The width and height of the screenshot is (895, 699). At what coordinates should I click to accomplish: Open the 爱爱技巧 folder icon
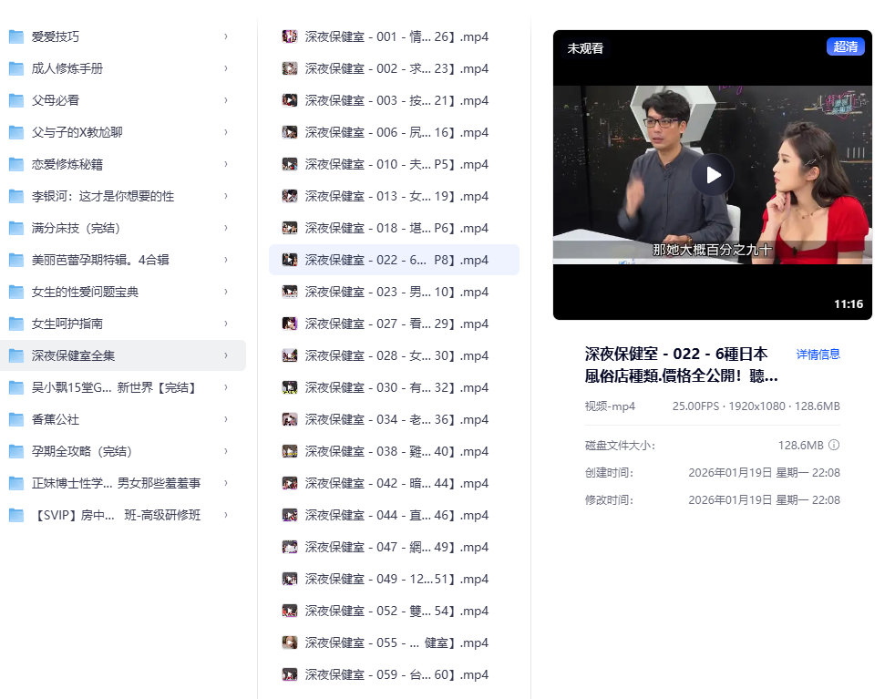(16, 36)
